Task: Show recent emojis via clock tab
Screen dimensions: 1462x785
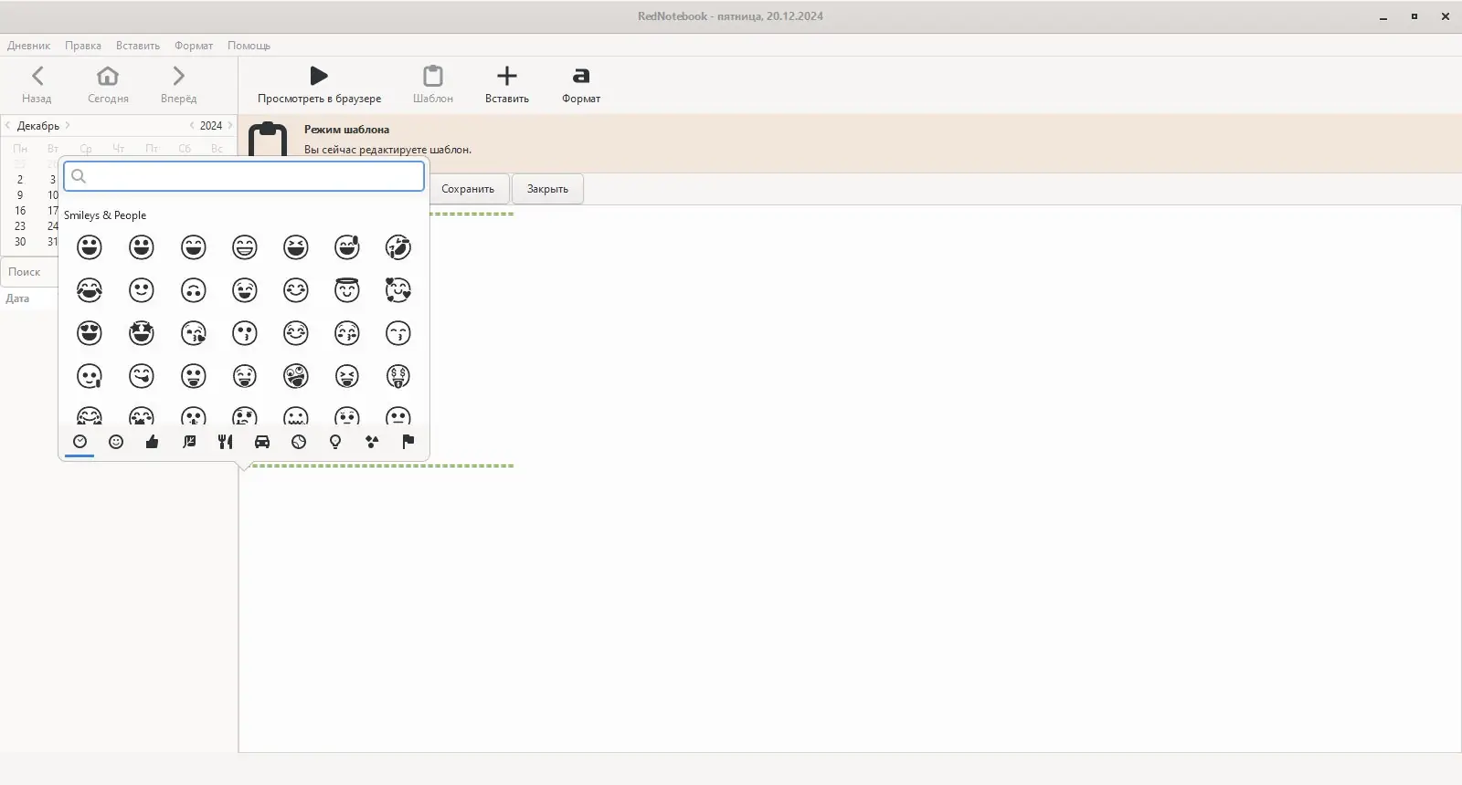Action: 79,442
